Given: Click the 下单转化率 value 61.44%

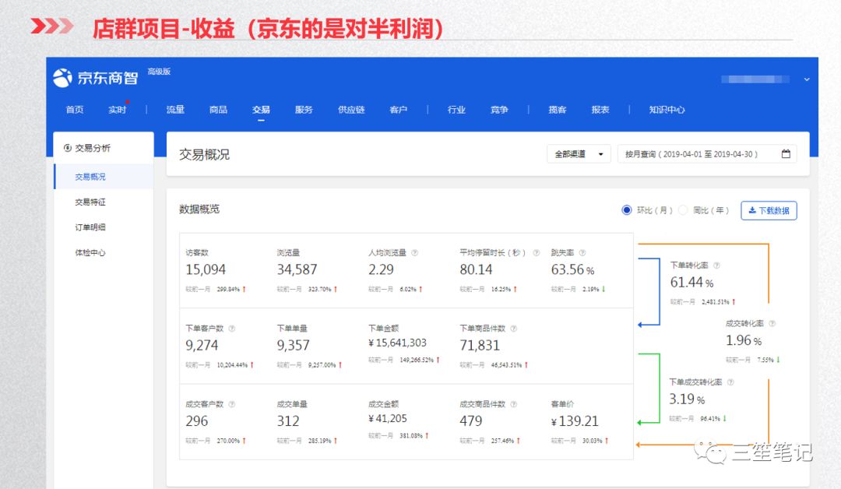Looking at the screenshot, I should tap(692, 282).
